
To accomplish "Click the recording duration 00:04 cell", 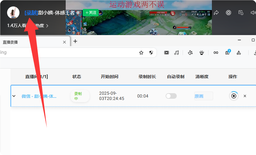I will click(x=143, y=96).
